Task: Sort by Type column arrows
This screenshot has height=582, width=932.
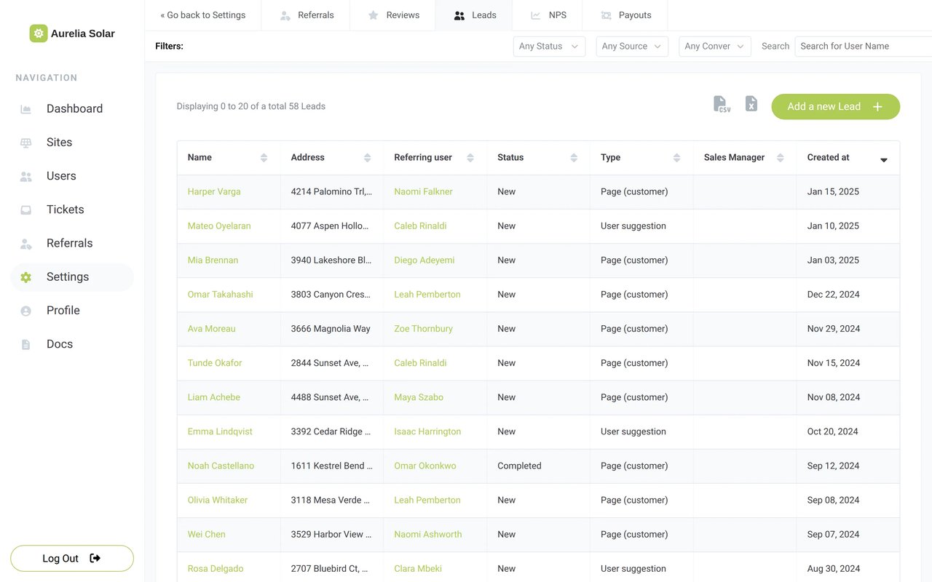Action: [x=676, y=158]
